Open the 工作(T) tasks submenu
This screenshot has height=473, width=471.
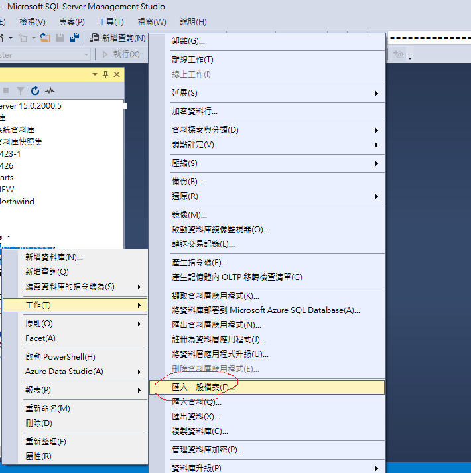pos(75,305)
